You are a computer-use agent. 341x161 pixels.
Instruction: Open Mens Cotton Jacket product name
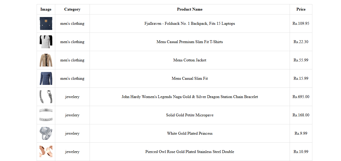coord(190,60)
